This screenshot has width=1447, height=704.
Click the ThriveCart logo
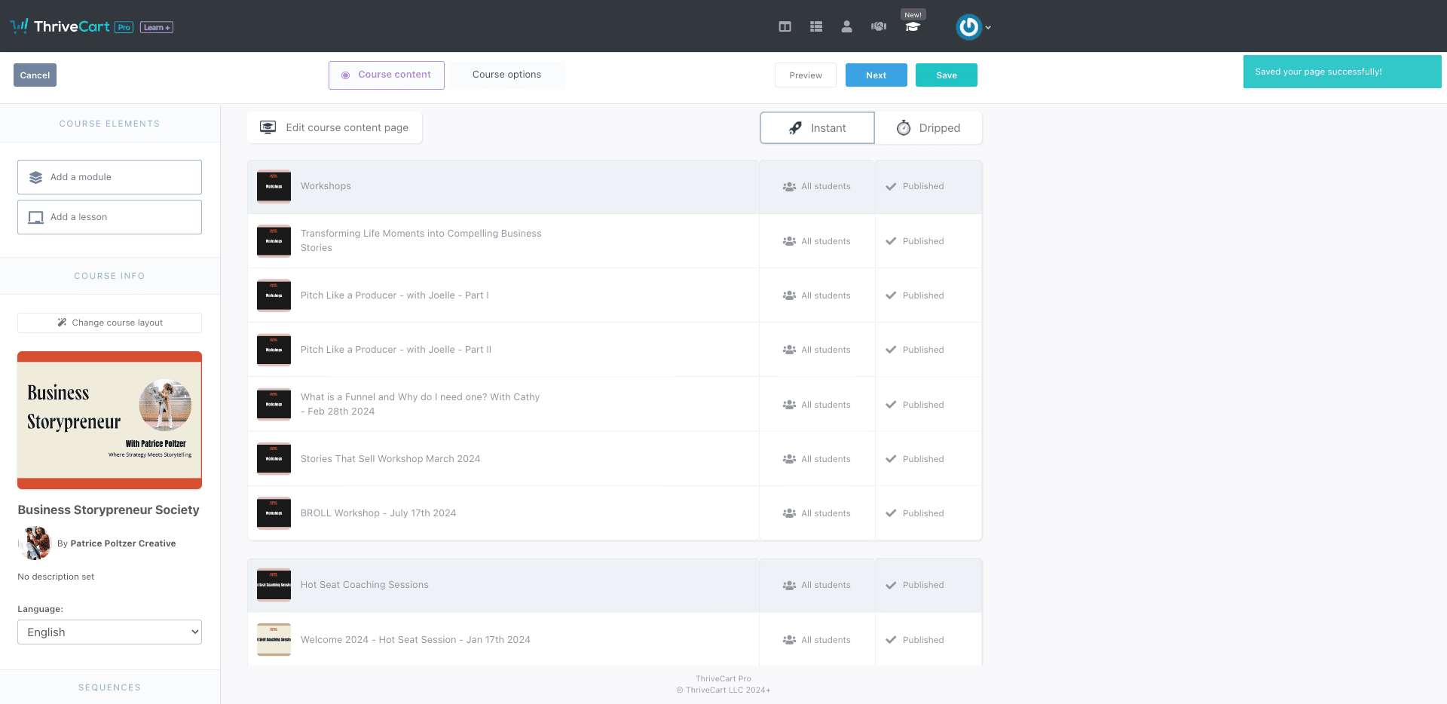[x=60, y=26]
